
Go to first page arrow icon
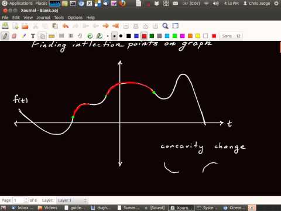(x=85, y=26)
